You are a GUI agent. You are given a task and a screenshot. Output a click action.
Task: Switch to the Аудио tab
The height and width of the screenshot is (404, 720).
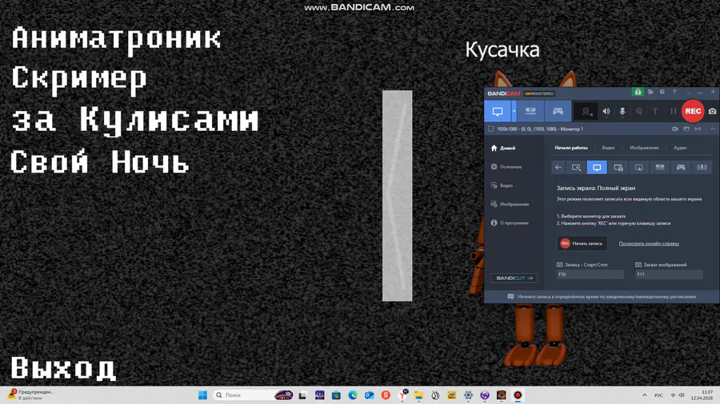(x=680, y=148)
